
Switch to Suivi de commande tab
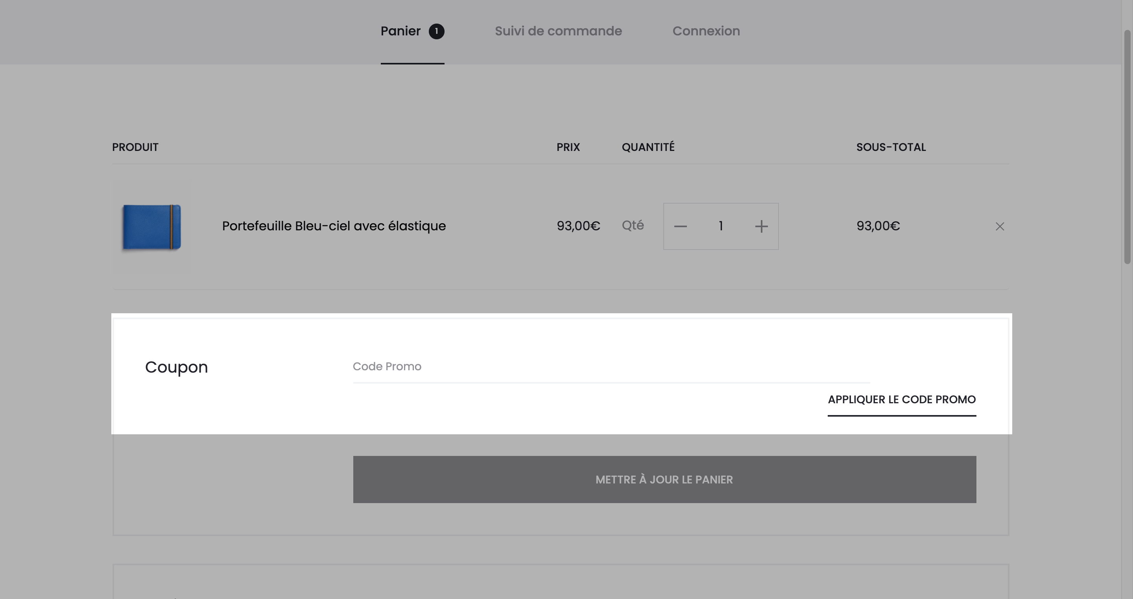coord(558,31)
